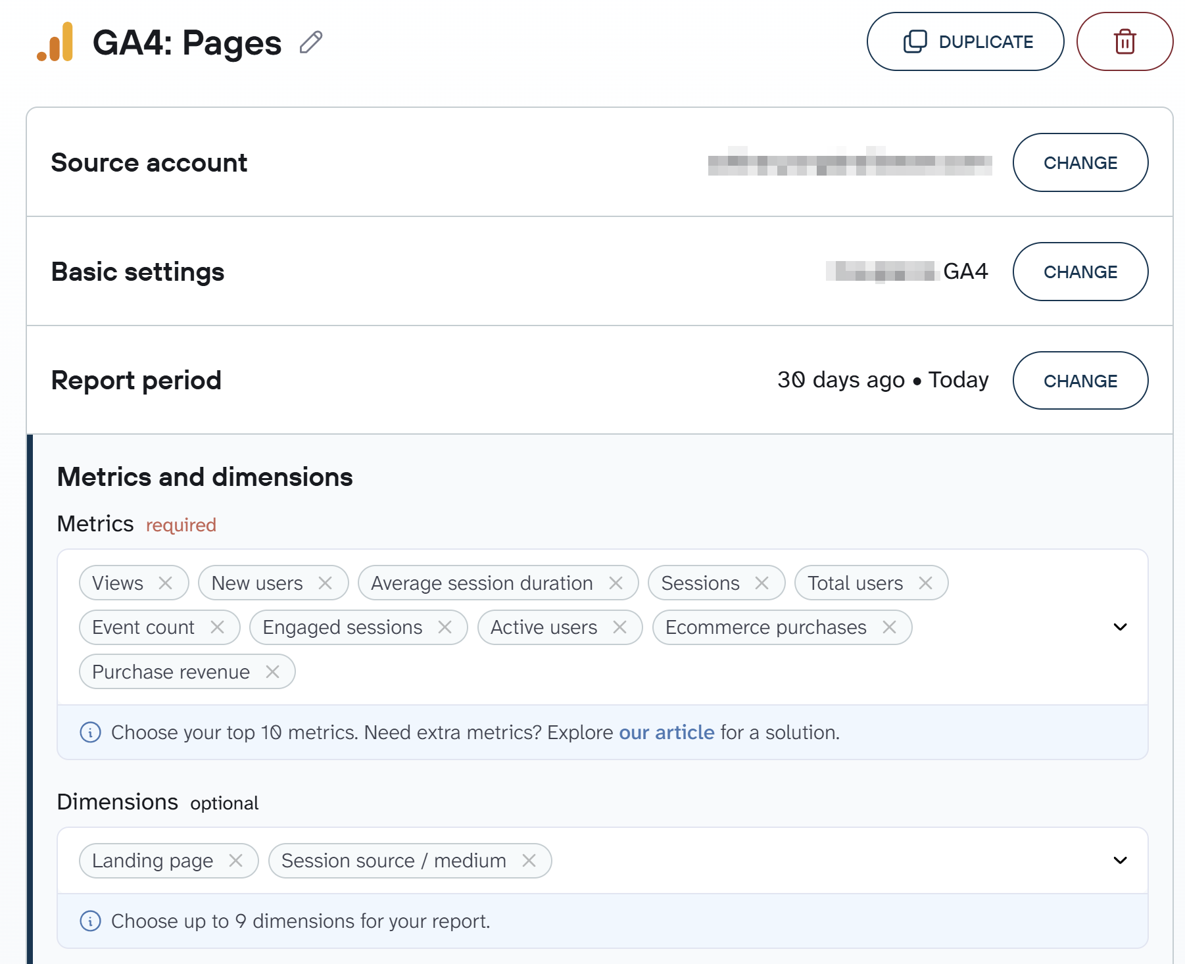Screen dimensions: 1185x964
Task: Remove the Landing page dimension
Action: [235, 860]
